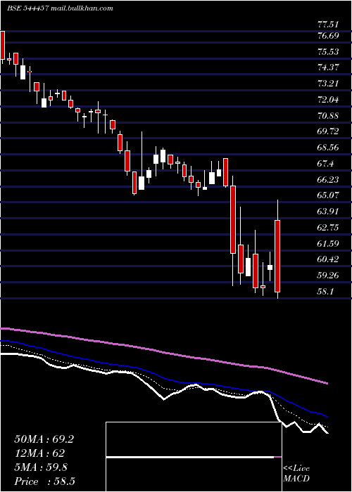
Task: Click the 58.1 price axis label
Action: point(325,292)
